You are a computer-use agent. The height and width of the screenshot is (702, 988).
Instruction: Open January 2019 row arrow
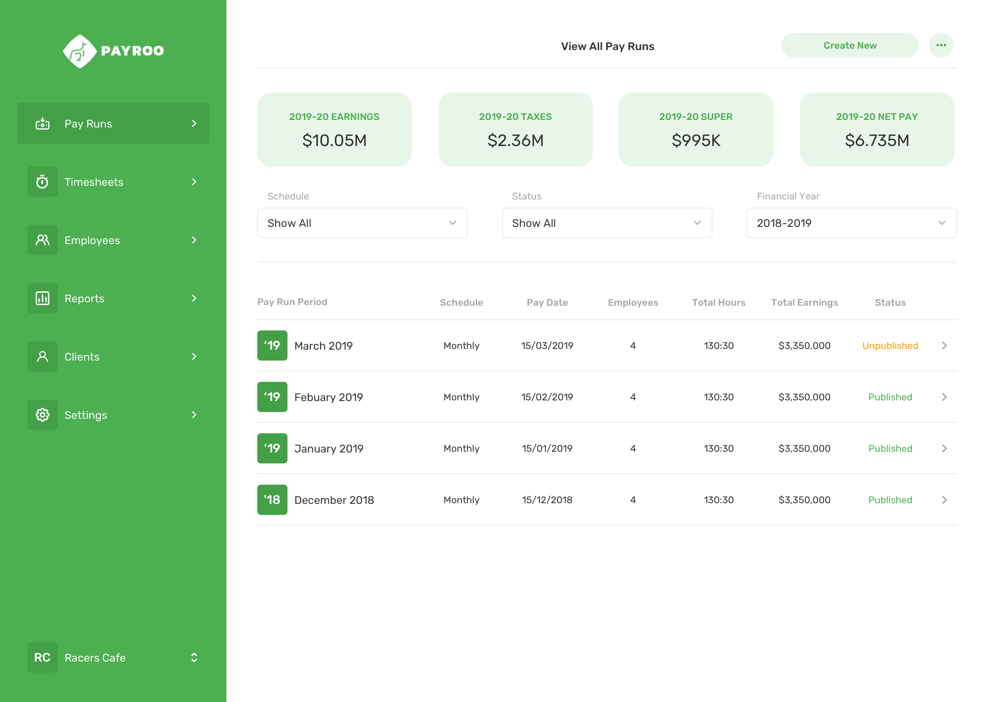[x=945, y=448]
